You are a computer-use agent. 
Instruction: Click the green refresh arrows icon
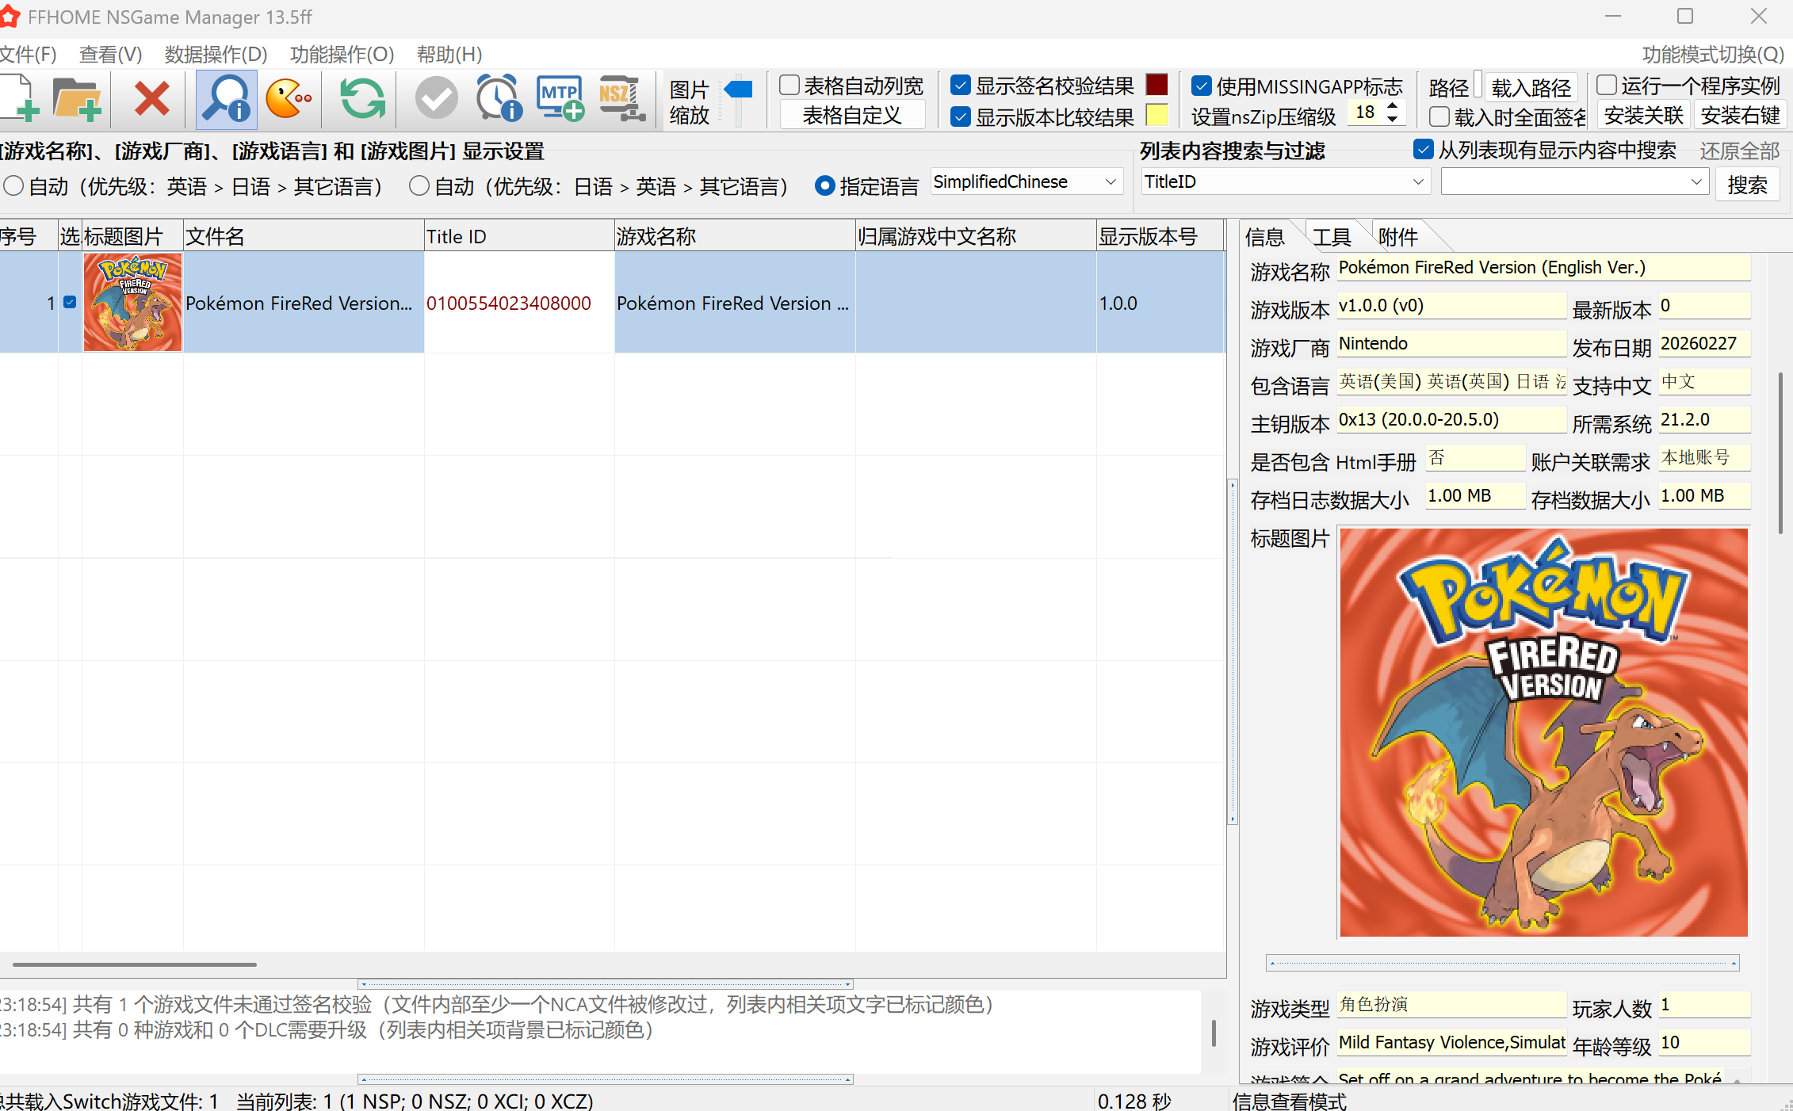tap(362, 99)
